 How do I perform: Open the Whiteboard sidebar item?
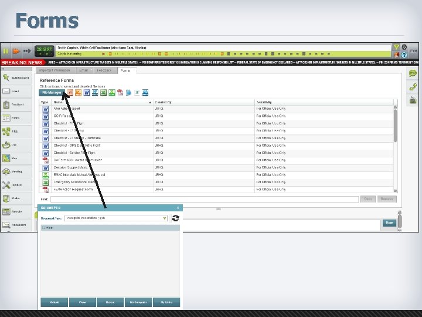[16, 225]
